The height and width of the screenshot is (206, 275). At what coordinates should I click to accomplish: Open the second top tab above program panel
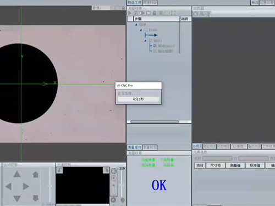150,3
